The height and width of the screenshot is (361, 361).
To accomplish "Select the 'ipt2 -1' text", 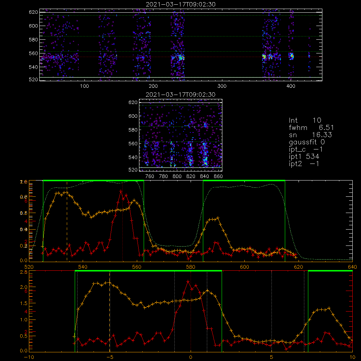I will tap(304, 164).
